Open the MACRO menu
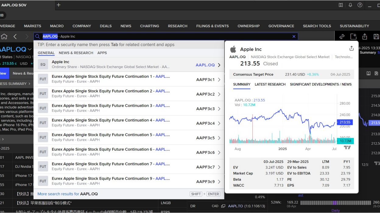This screenshot has width=380, height=213. click(57, 26)
